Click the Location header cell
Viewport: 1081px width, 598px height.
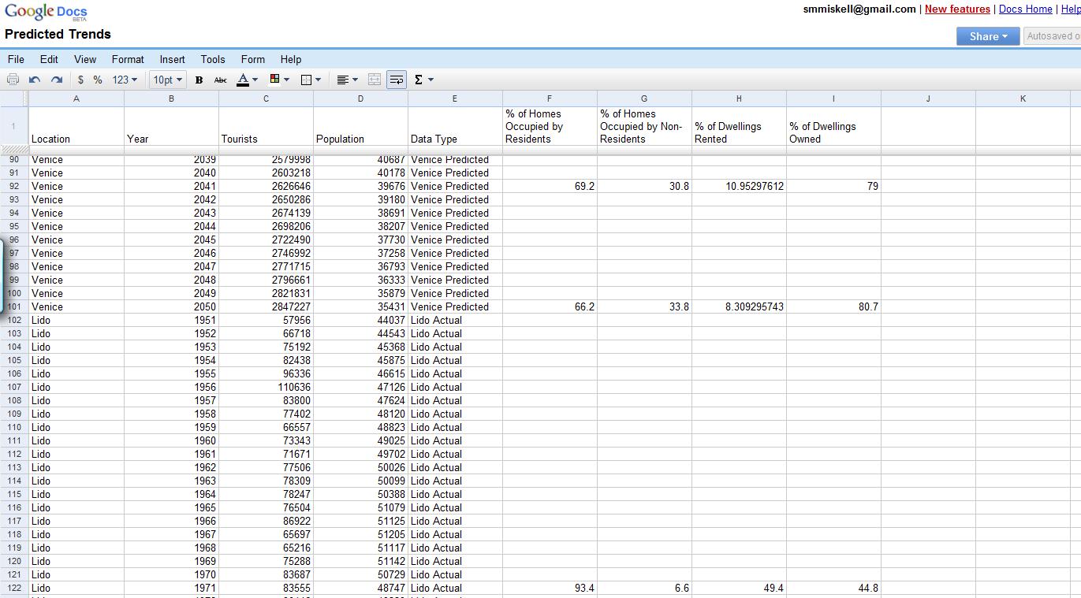point(76,126)
